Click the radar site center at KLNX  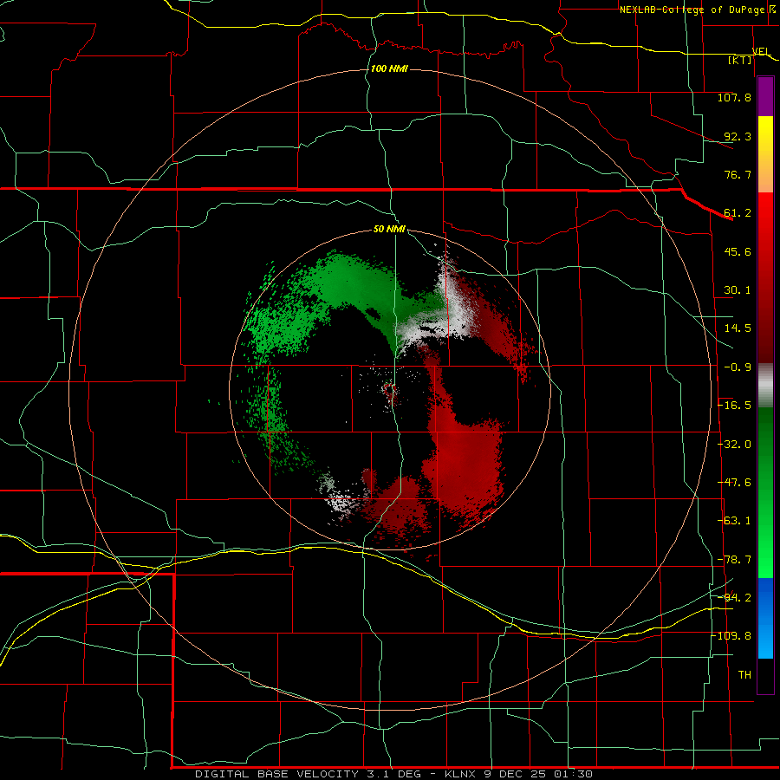(390, 391)
